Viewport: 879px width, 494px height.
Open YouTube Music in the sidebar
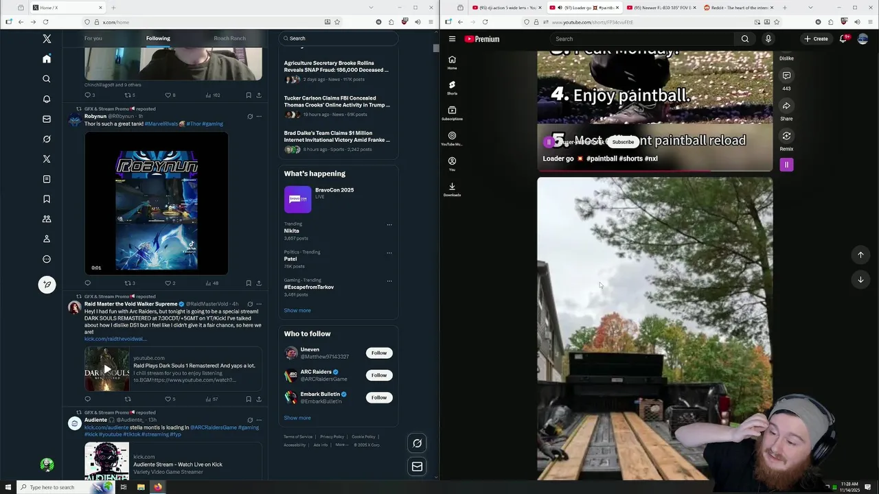452,138
